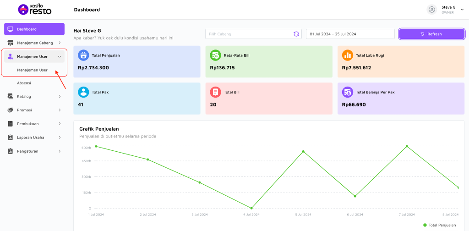Image resolution: width=469 pixels, height=231 pixels.
Task: Click the sync icon in Pilih Cabang field
Action: (296, 34)
